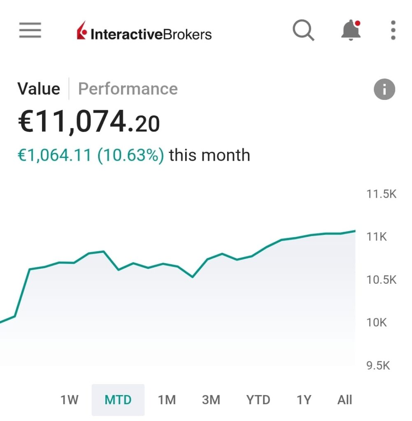
Task: Tap the chart's lowest dip near 10.5K
Action: [x=192, y=277]
